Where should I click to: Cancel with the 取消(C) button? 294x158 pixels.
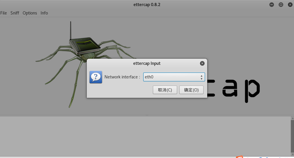point(165,90)
